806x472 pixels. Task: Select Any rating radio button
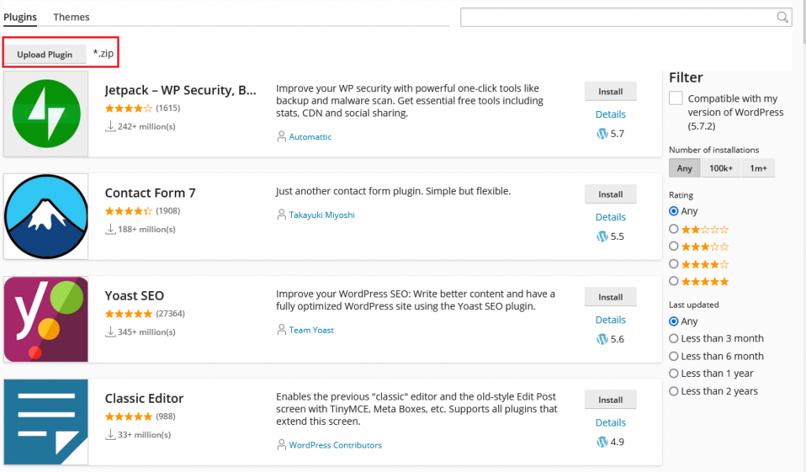[x=674, y=211]
